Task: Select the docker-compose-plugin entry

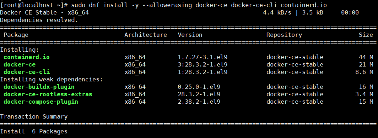Action: 41,102
